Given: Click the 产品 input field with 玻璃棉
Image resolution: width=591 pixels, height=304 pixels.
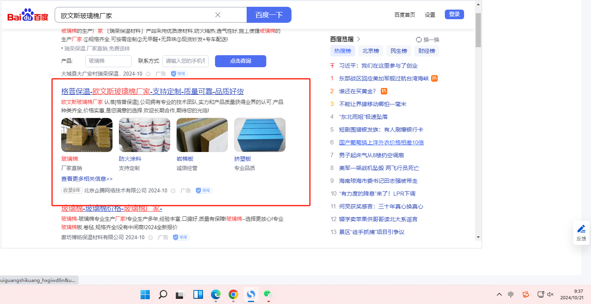Looking at the screenshot, I should click(x=109, y=61).
